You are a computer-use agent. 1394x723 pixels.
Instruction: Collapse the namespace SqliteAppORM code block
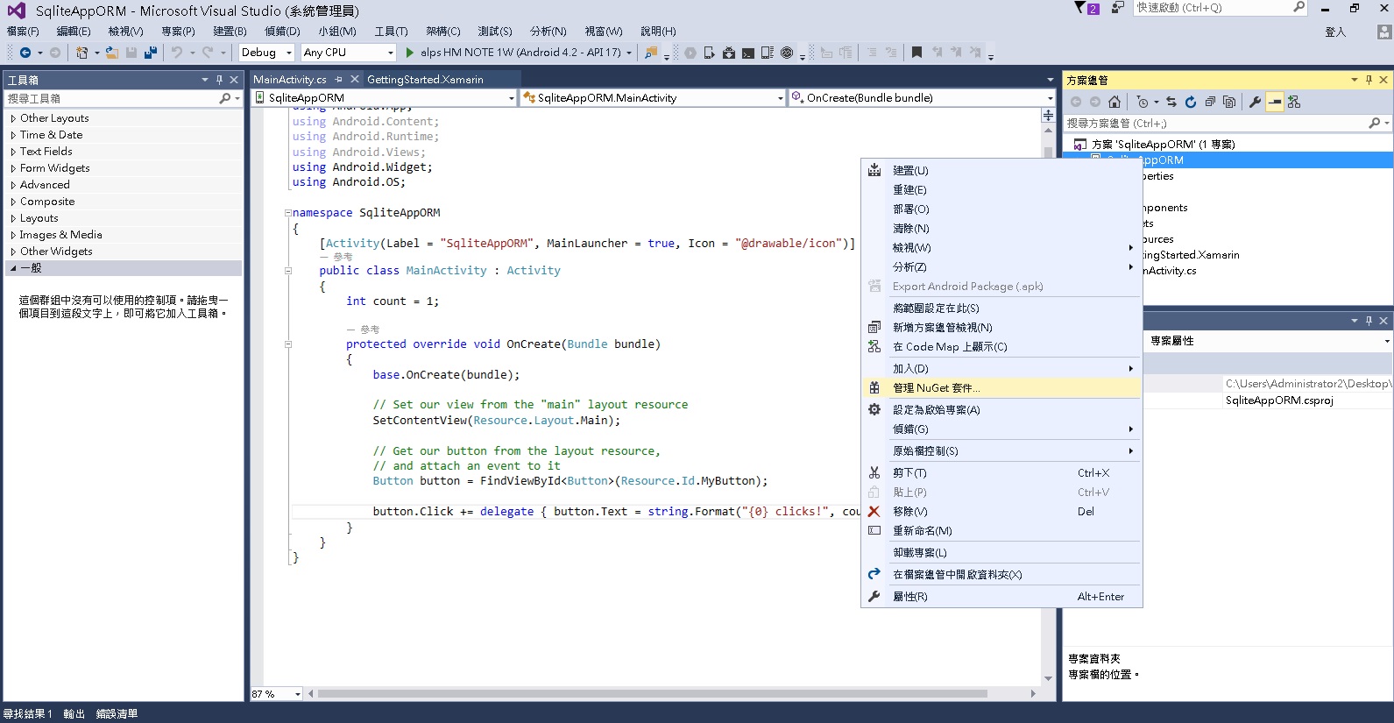(287, 213)
